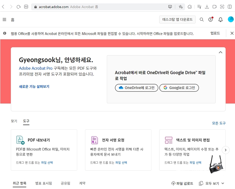Click 업로드 in the Office banner
The width and height of the screenshot is (235, 189).
(x=215, y=33)
